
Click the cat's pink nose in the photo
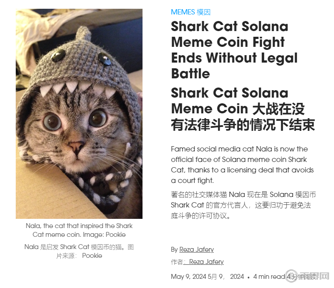(x=76, y=146)
